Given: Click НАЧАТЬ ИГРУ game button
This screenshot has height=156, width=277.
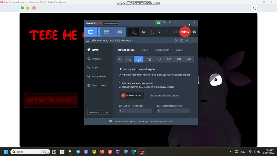Looking at the screenshot, I should 51,100.
